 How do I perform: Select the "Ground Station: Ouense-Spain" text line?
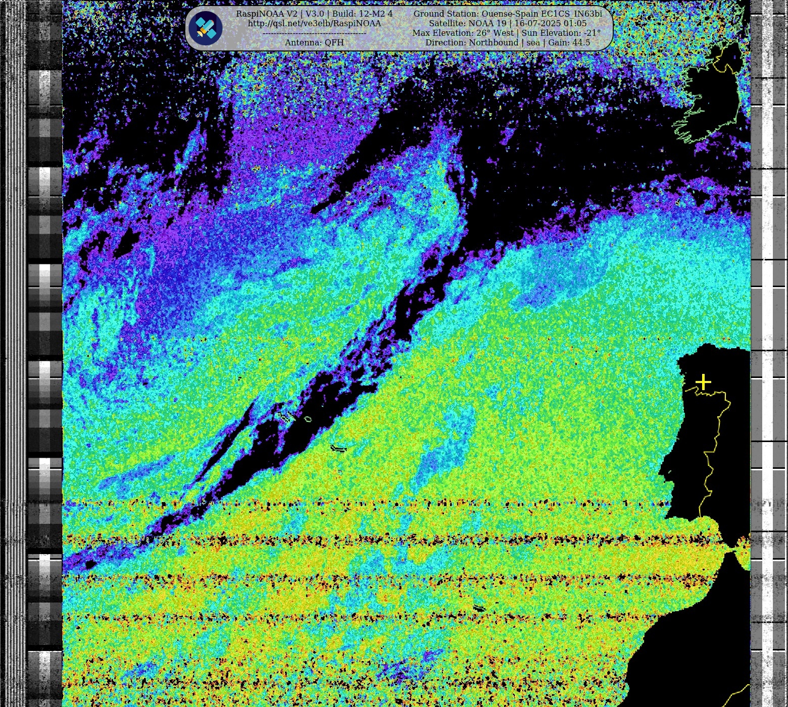508,14
